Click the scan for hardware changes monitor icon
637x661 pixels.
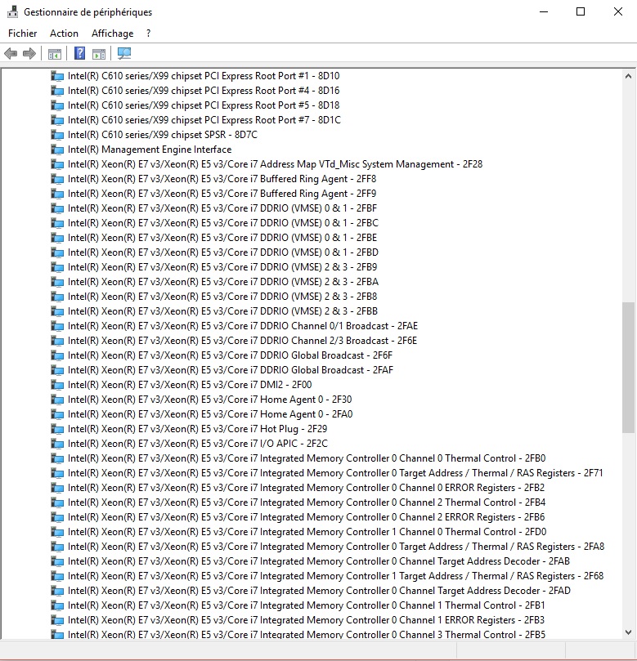[124, 54]
